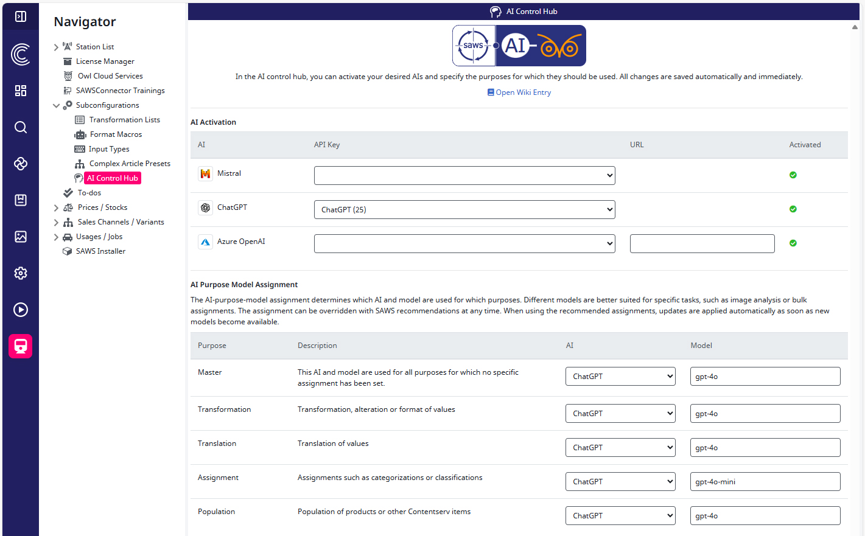
Task: Expand the Station List tree node
Action: click(56, 47)
